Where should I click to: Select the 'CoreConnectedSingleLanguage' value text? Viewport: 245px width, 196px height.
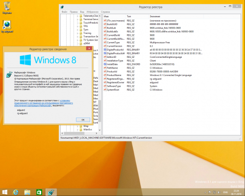pyautogui.click(x=166, y=57)
